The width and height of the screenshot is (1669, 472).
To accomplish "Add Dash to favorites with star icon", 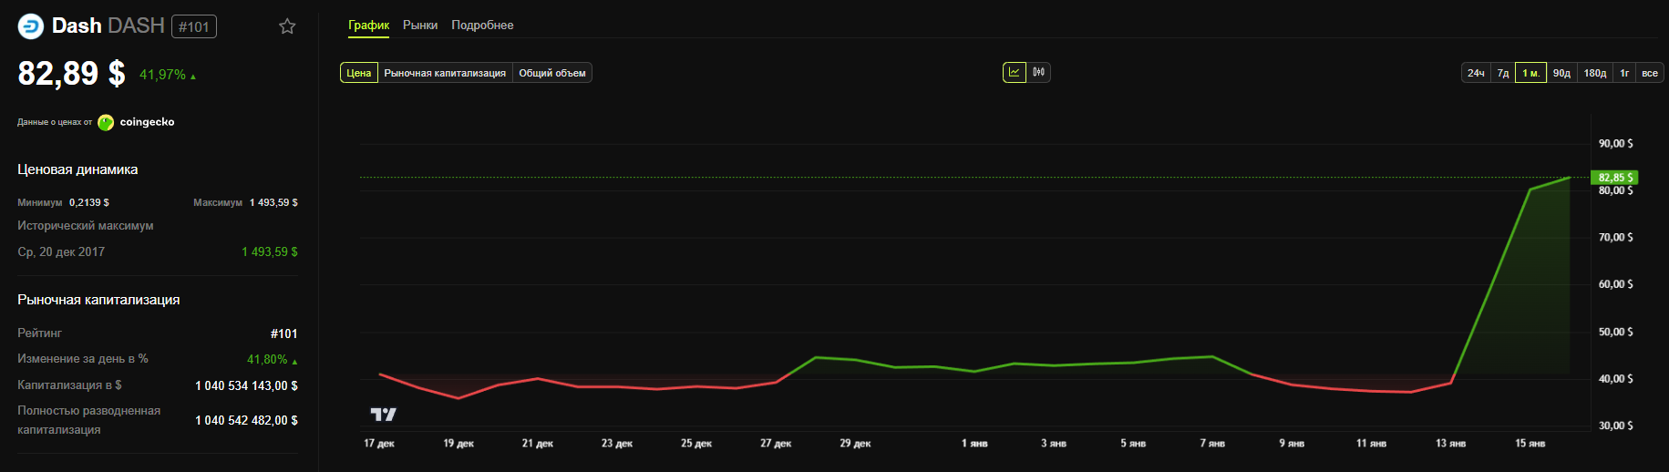I will tap(287, 26).
